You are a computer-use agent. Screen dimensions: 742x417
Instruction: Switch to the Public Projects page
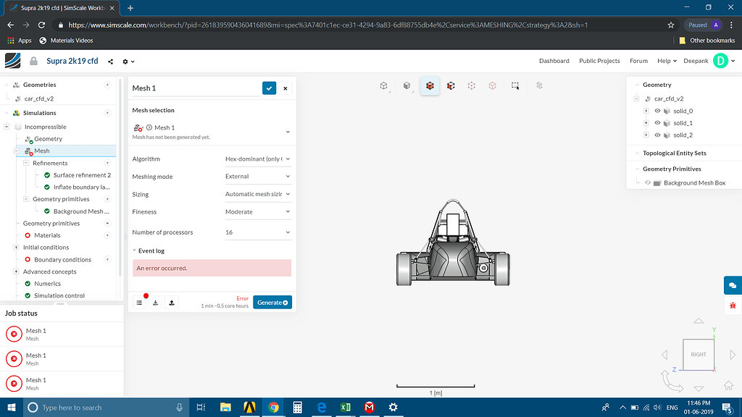599,61
